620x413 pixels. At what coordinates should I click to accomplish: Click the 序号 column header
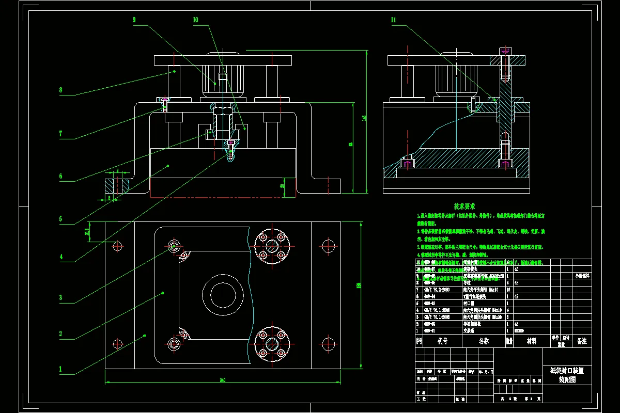point(419,341)
